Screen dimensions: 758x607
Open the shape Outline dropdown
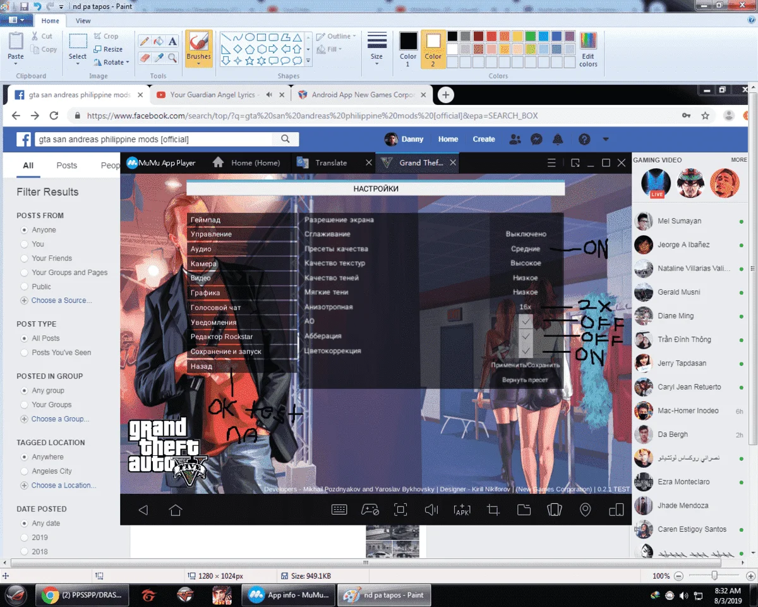click(x=336, y=36)
